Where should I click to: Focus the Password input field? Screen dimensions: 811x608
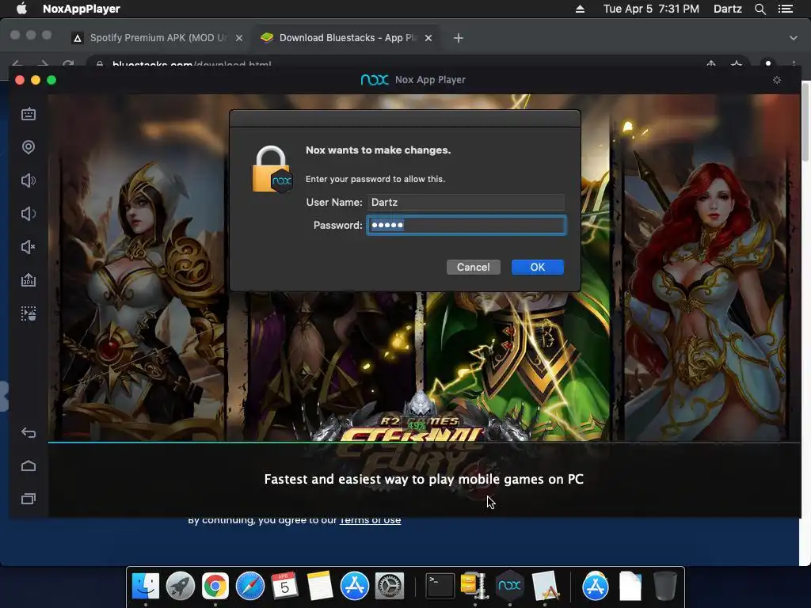(x=466, y=225)
